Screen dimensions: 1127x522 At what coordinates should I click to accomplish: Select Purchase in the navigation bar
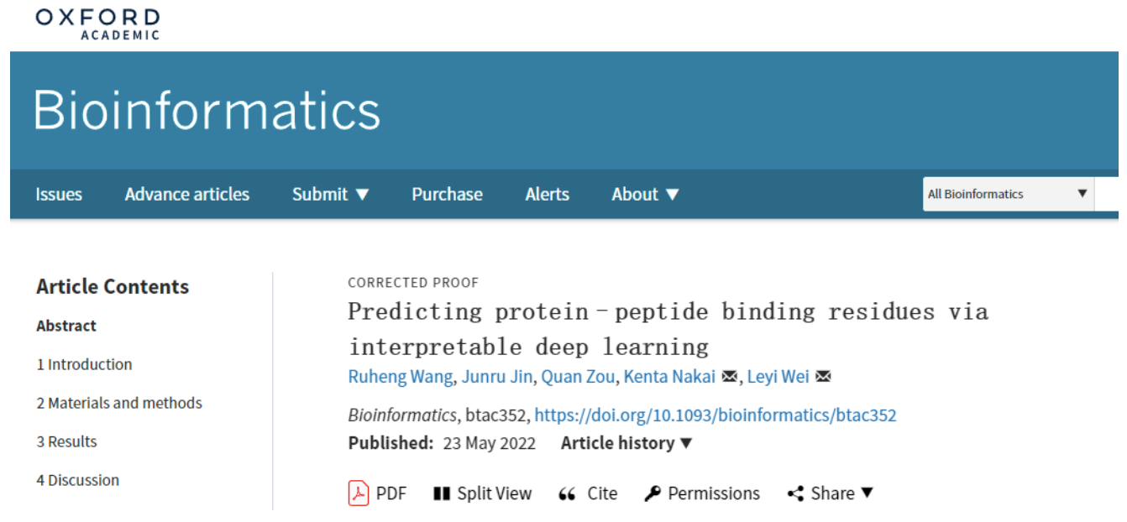[447, 194]
